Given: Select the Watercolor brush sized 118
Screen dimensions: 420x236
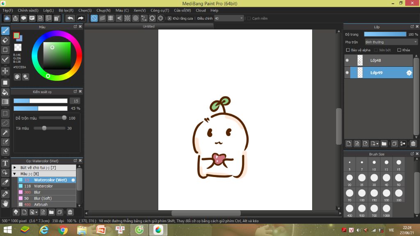Looking at the screenshot, I should click(47, 186).
